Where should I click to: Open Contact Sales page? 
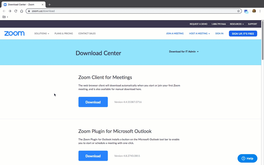click(x=87, y=34)
